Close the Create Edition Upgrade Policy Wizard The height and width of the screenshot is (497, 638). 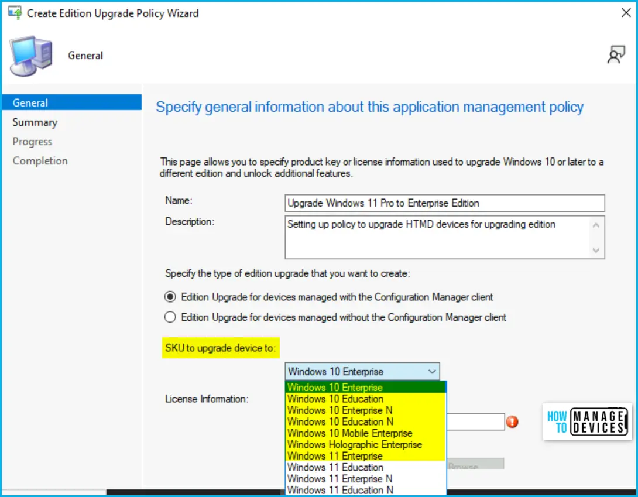626,13
